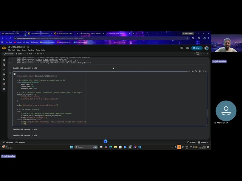Open File Explorer from taskbar
This screenshot has width=242, height=181.
[115, 147]
